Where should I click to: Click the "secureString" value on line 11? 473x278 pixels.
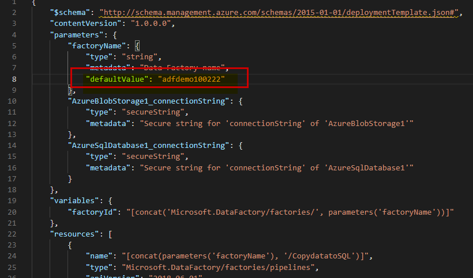click(153, 112)
